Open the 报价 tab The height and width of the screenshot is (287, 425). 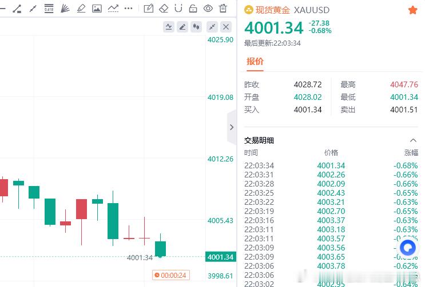(x=255, y=62)
